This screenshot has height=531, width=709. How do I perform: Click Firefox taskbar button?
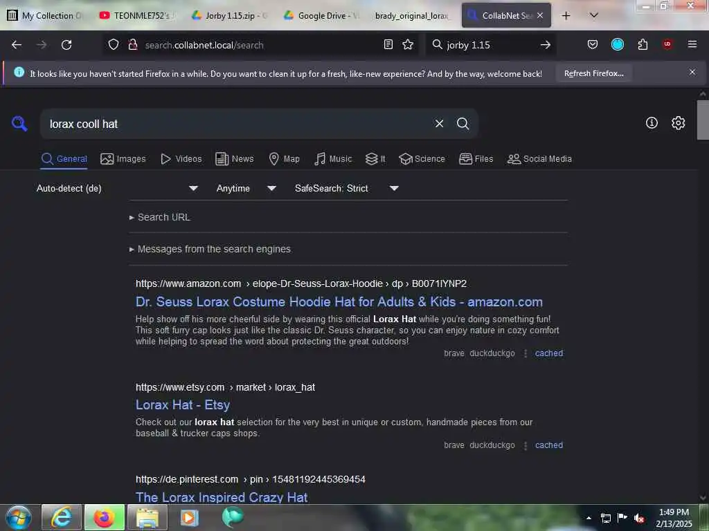point(105,517)
